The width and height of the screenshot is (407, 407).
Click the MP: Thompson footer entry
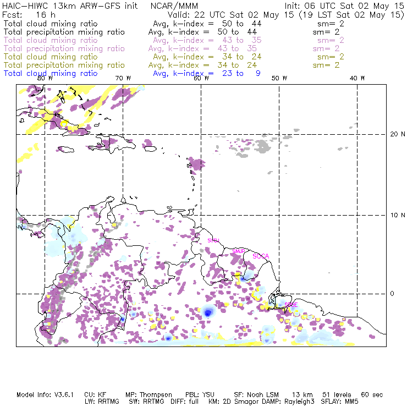pyautogui.click(x=148, y=395)
